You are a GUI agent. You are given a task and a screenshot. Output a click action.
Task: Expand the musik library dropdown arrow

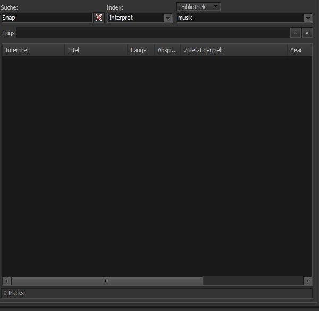pos(308,18)
